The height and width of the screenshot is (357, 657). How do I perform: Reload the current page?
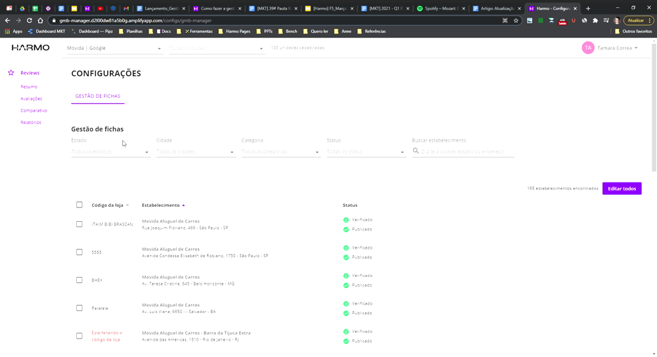(30, 20)
